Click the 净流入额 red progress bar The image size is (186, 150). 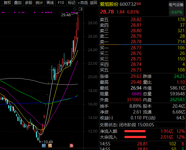(x=135, y=131)
